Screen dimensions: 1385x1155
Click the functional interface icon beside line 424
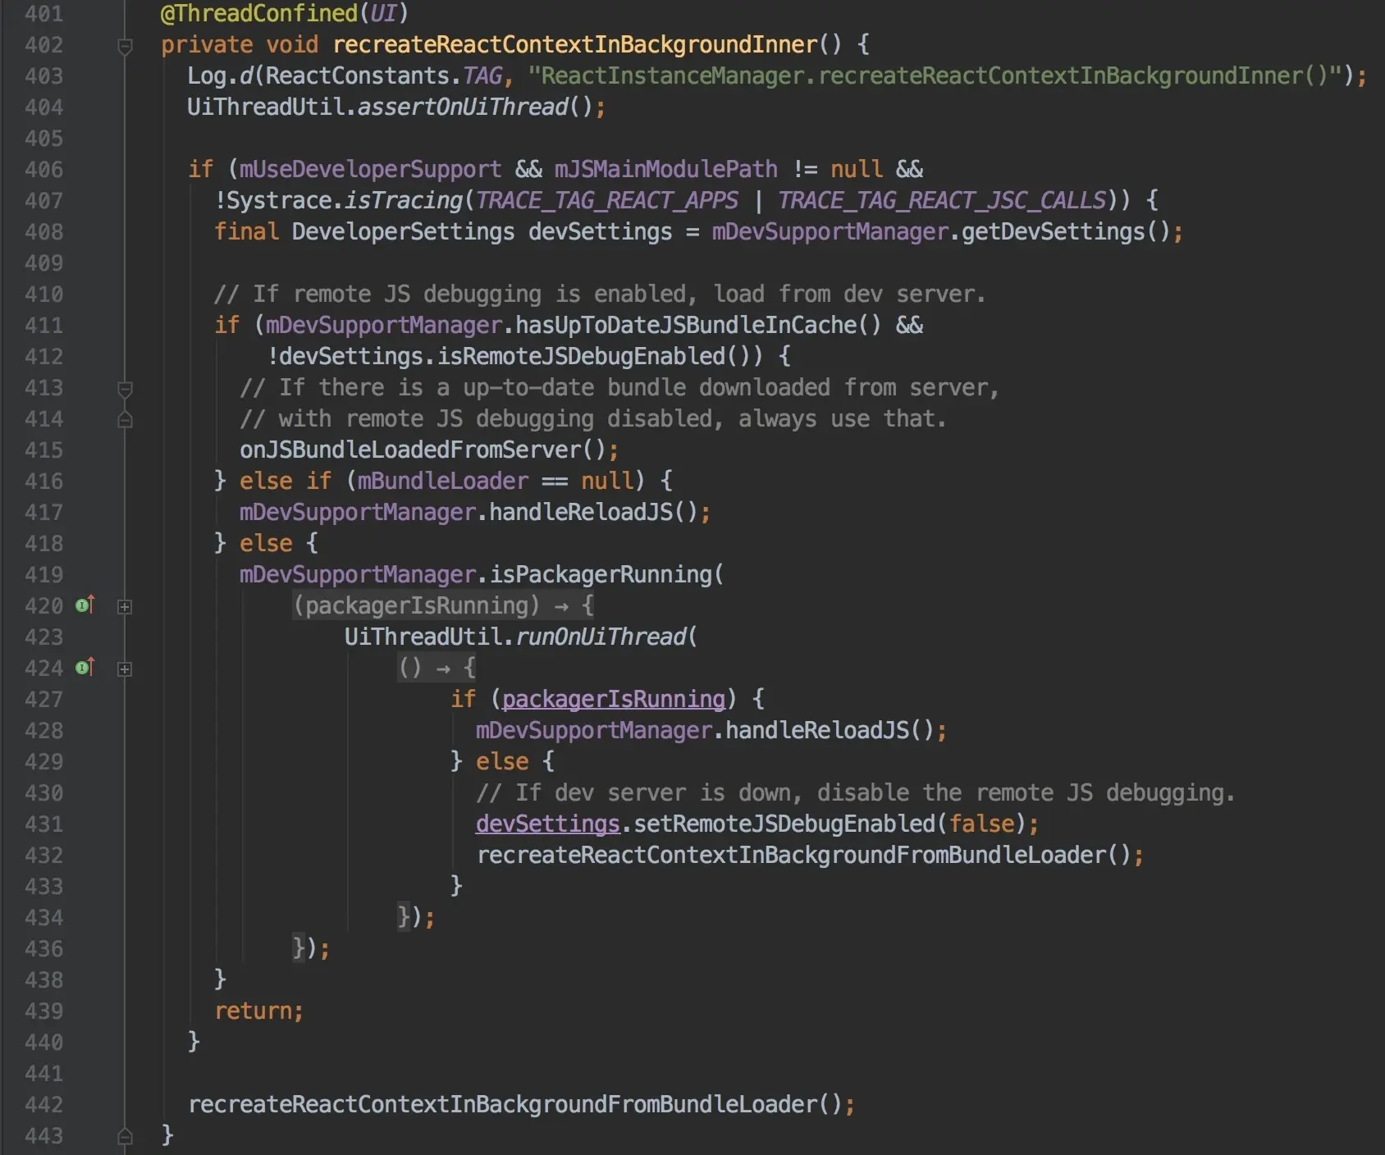pos(81,669)
